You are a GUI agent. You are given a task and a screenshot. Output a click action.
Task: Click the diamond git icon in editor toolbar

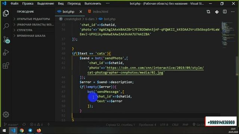217,12
